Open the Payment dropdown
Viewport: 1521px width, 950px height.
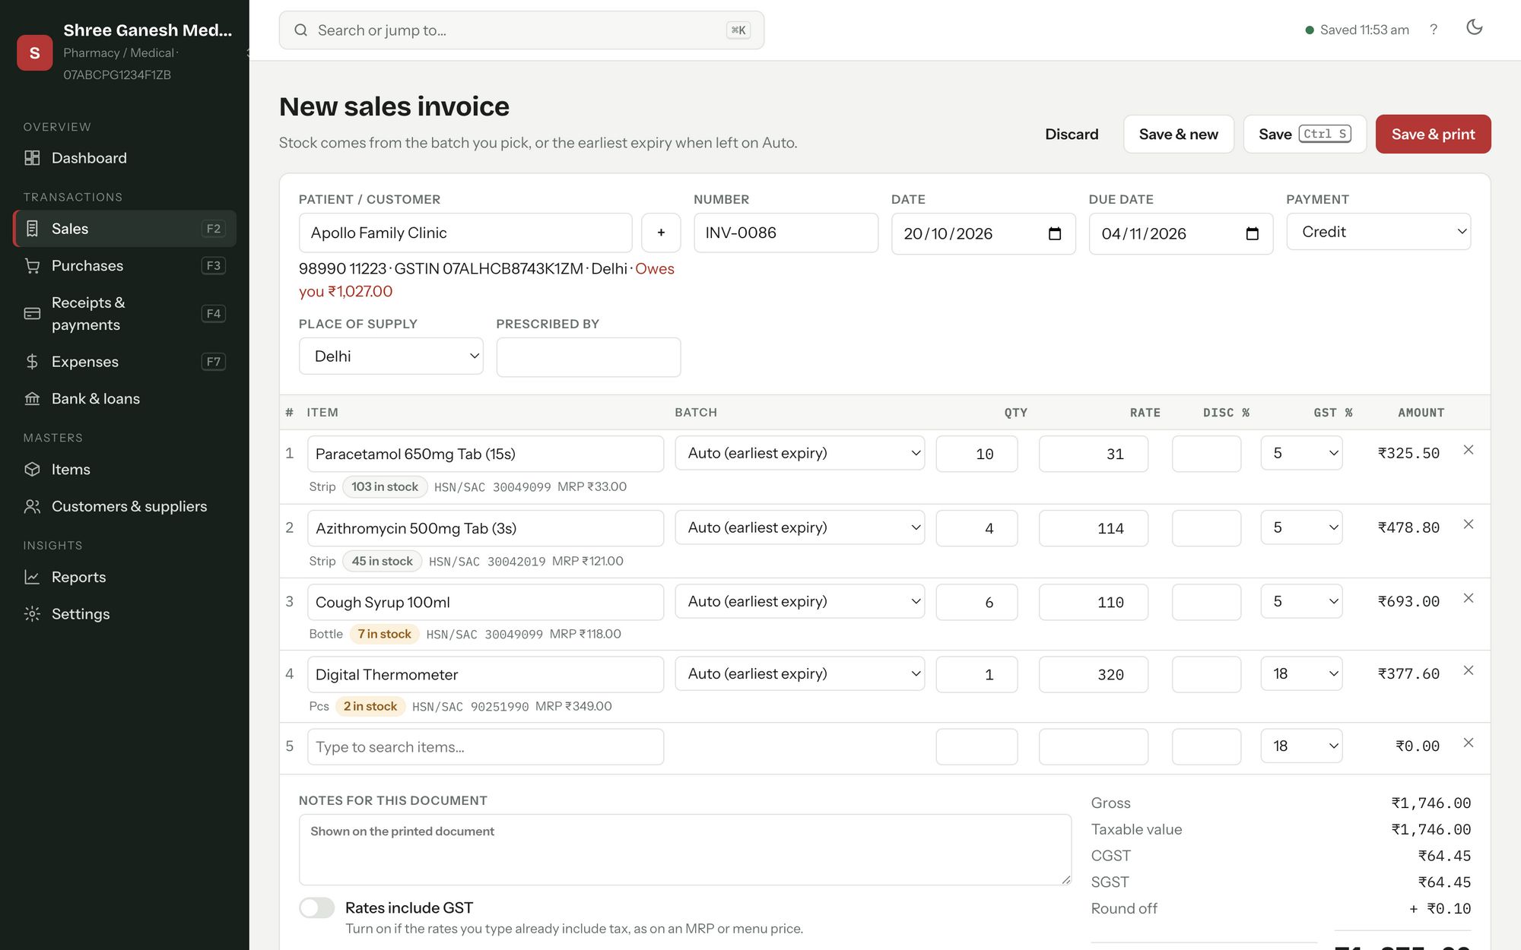coord(1378,232)
